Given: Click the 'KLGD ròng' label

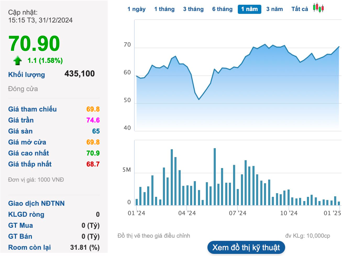Looking at the screenshot, I should tap(26, 214).
